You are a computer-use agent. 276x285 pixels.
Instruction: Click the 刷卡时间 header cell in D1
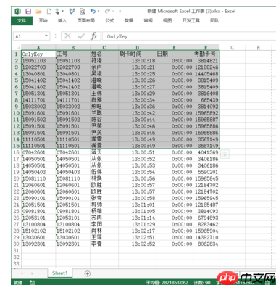(x=137, y=54)
